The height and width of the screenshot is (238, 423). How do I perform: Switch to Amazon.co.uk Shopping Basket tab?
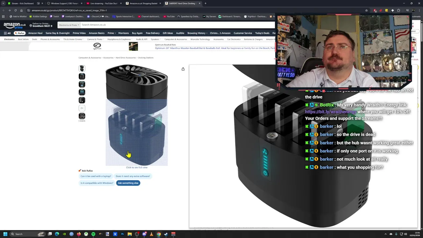(x=143, y=3)
